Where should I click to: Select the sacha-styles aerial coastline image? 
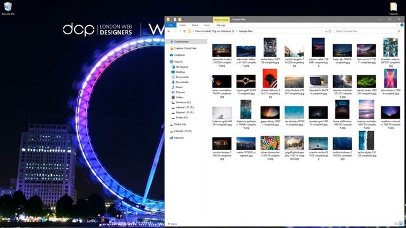pos(367,141)
